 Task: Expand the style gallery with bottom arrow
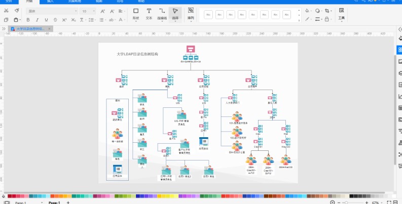point(299,20)
